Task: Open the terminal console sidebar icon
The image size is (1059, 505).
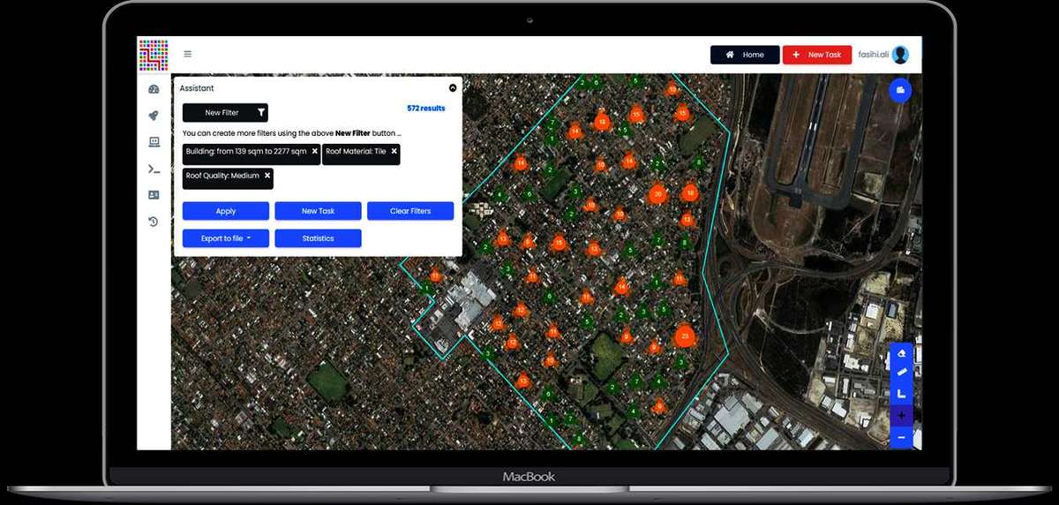Action: 154,169
